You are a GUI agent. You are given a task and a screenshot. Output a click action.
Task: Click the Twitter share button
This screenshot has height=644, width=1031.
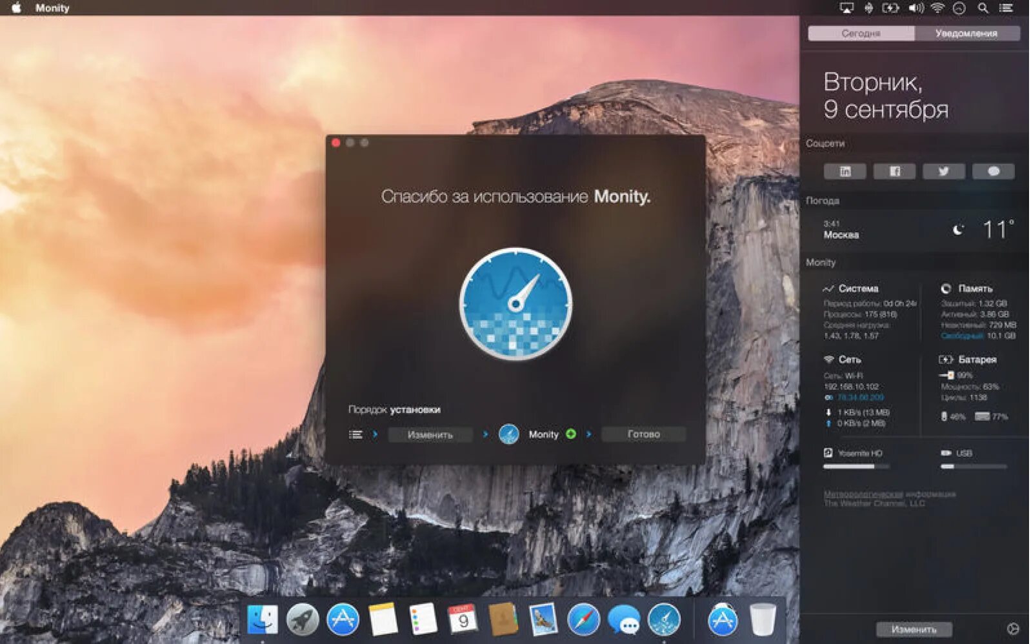tap(943, 171)
